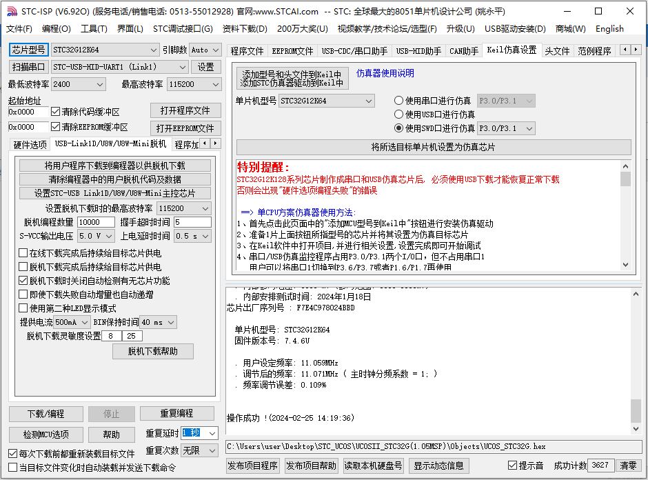The image size is (648, 480).
Task: Switch to the 硬件选项 tab
Action: click(30, 145)
